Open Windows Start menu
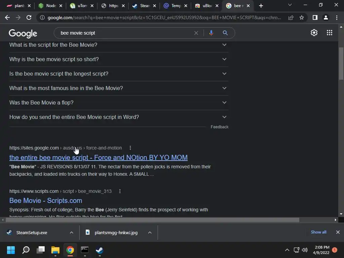Screen dimensions: 344x258 (11, 250)
